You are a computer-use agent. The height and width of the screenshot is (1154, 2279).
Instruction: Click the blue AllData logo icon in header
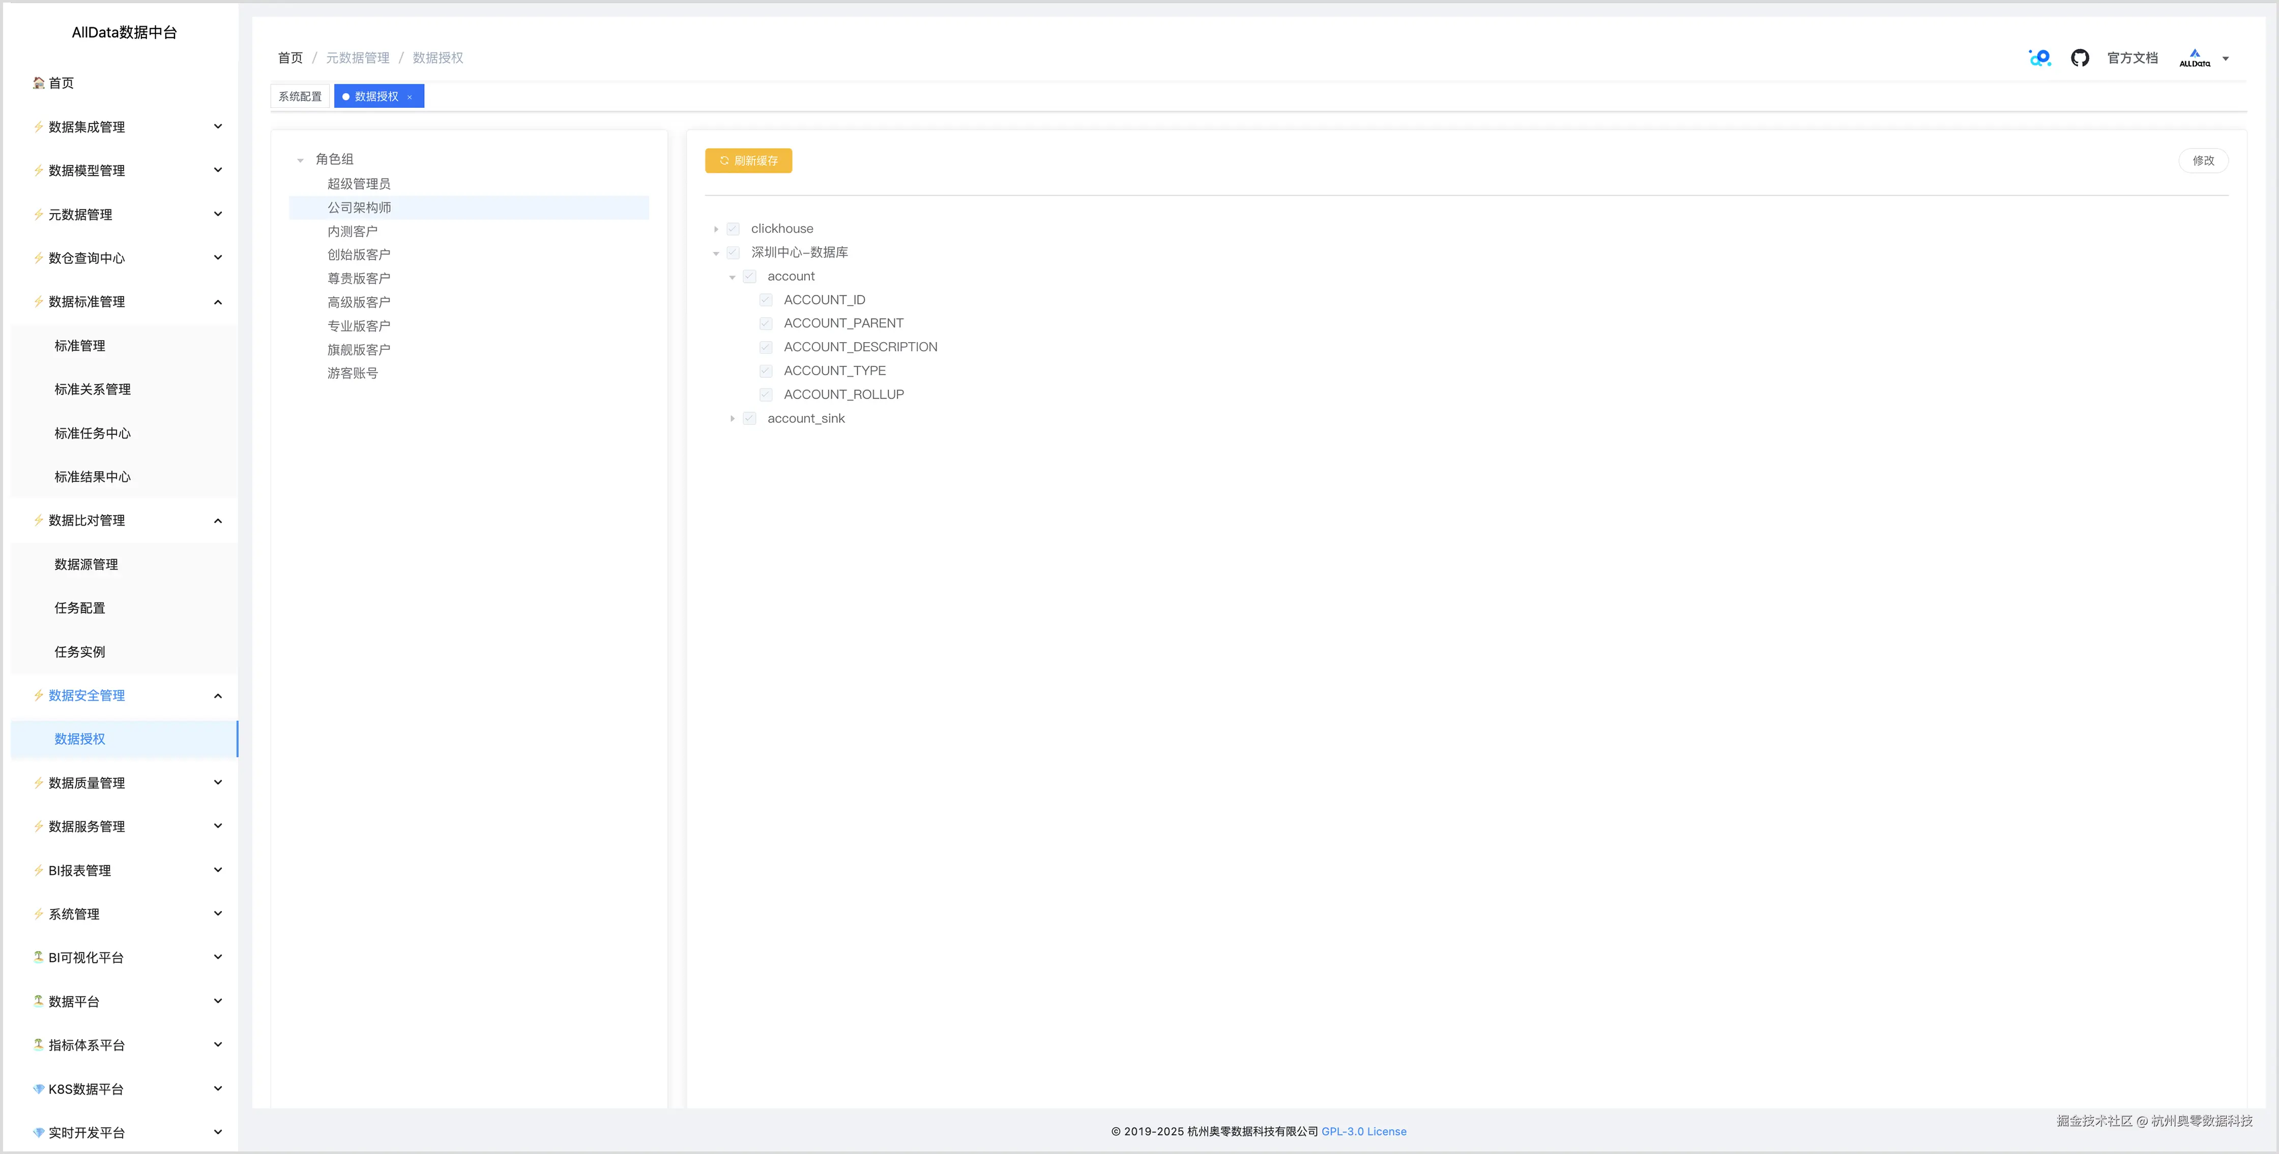pyautogui.click(x=2039, y=57)
